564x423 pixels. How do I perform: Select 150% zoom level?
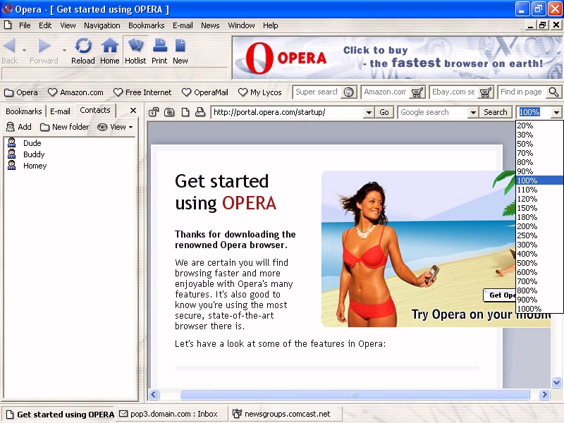[539, 208]
